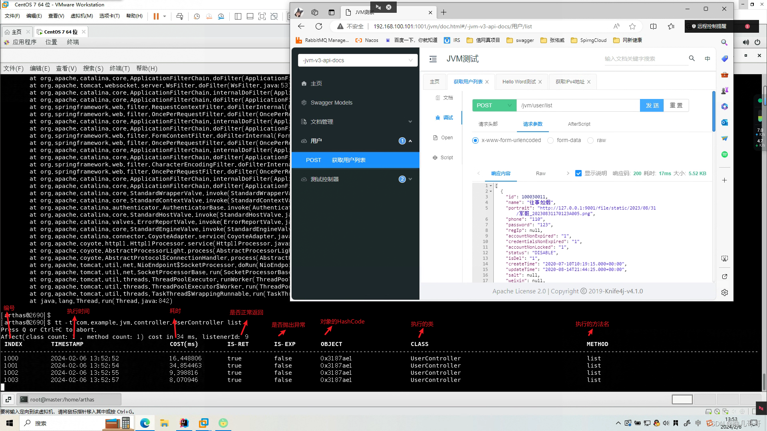Switch to Hello Word测试 tab

point(519,82)
